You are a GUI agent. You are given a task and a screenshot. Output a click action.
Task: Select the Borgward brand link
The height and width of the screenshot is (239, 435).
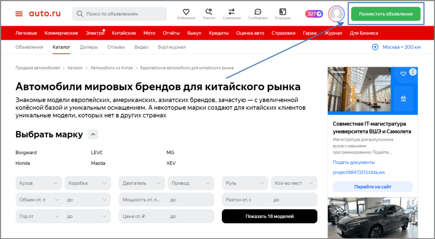pyautogui.click(x=26, y=153)
